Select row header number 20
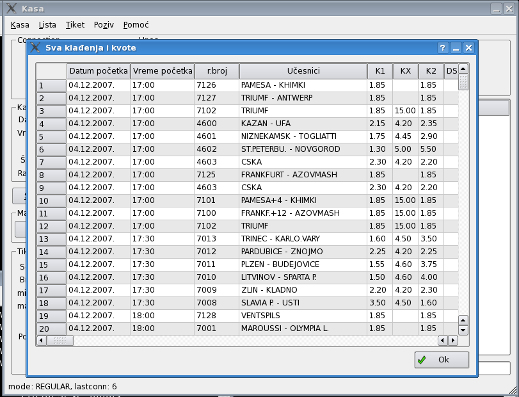Image resolution: width=519 pixels, height=397 pixels. coord(51,328)
